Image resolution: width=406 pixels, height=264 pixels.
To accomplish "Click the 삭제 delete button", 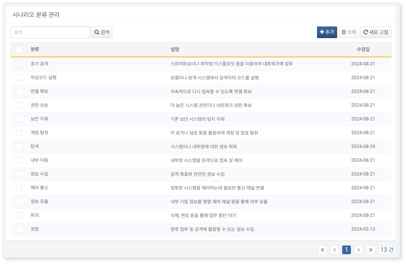I will (349, 32).
